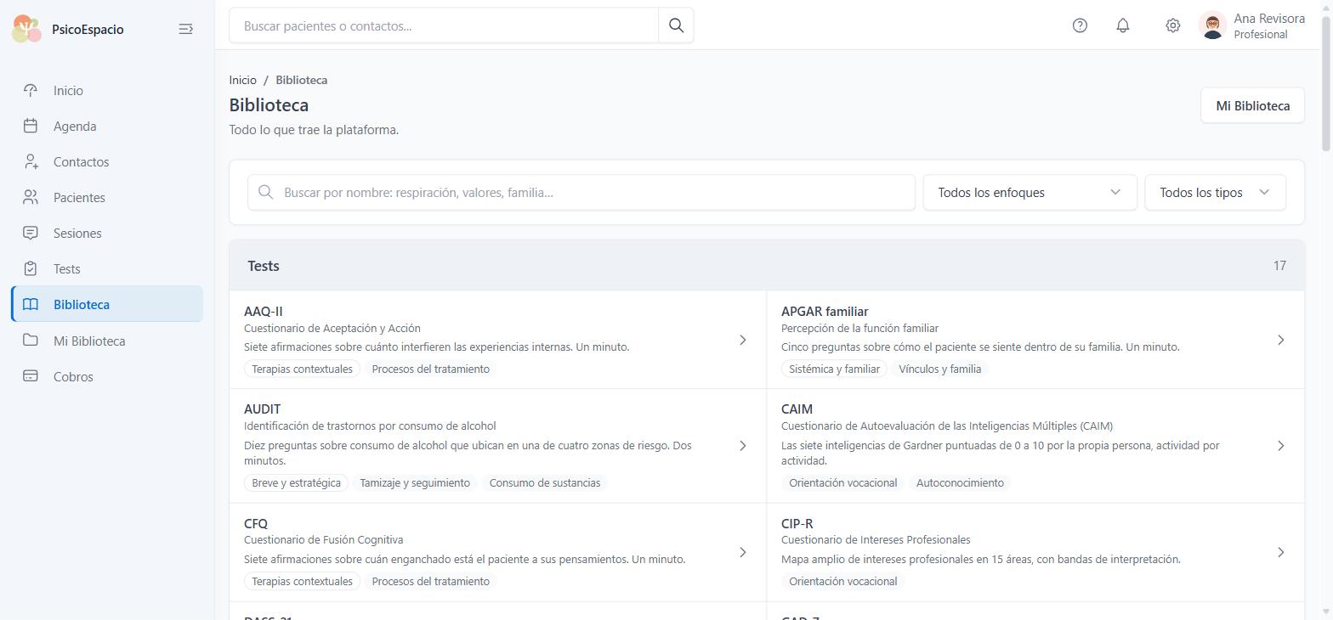Expand the APGAR familiar test chevron
Viewport: 1333px width, 620px height.
coord(1280,340)
